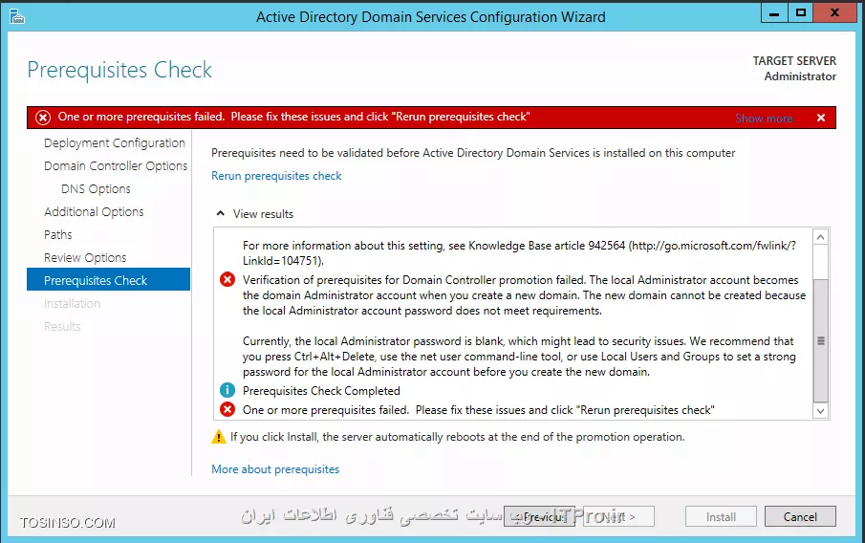Viewport: 865px width, 543px height.
Task: Click Rerun prerequisites check link
Action: click(x=276, y=176)
